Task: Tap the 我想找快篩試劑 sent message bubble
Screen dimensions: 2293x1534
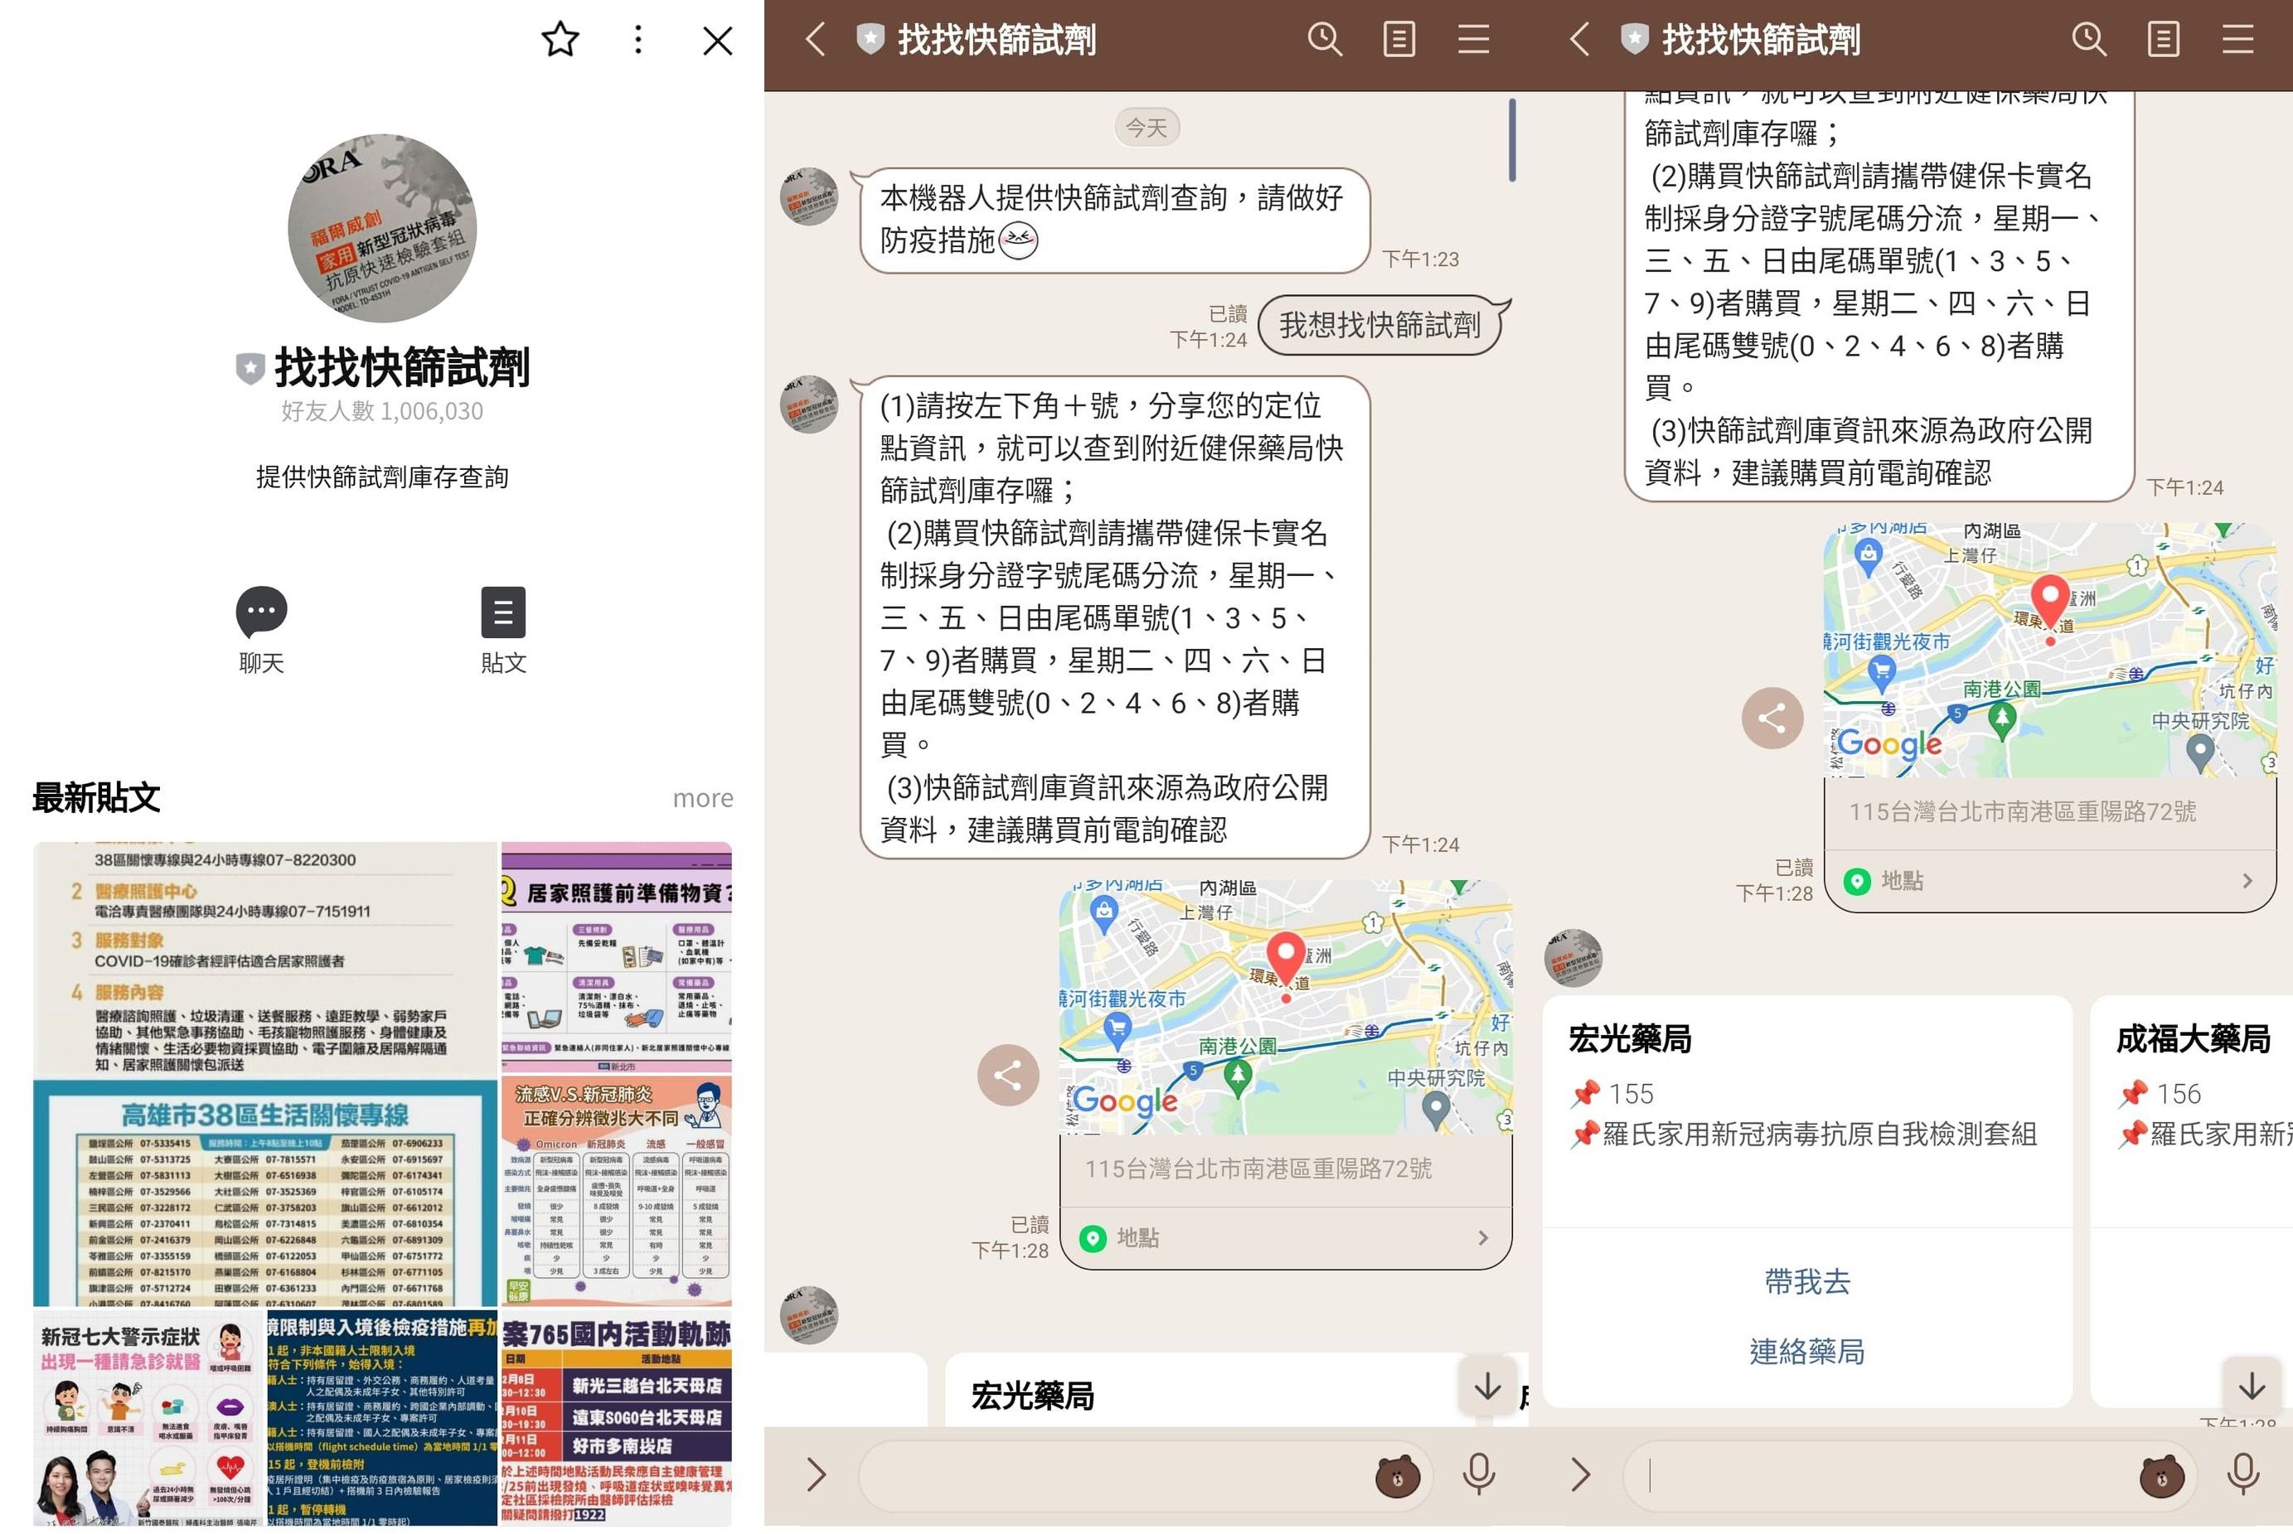Action: pos(1380,325)
